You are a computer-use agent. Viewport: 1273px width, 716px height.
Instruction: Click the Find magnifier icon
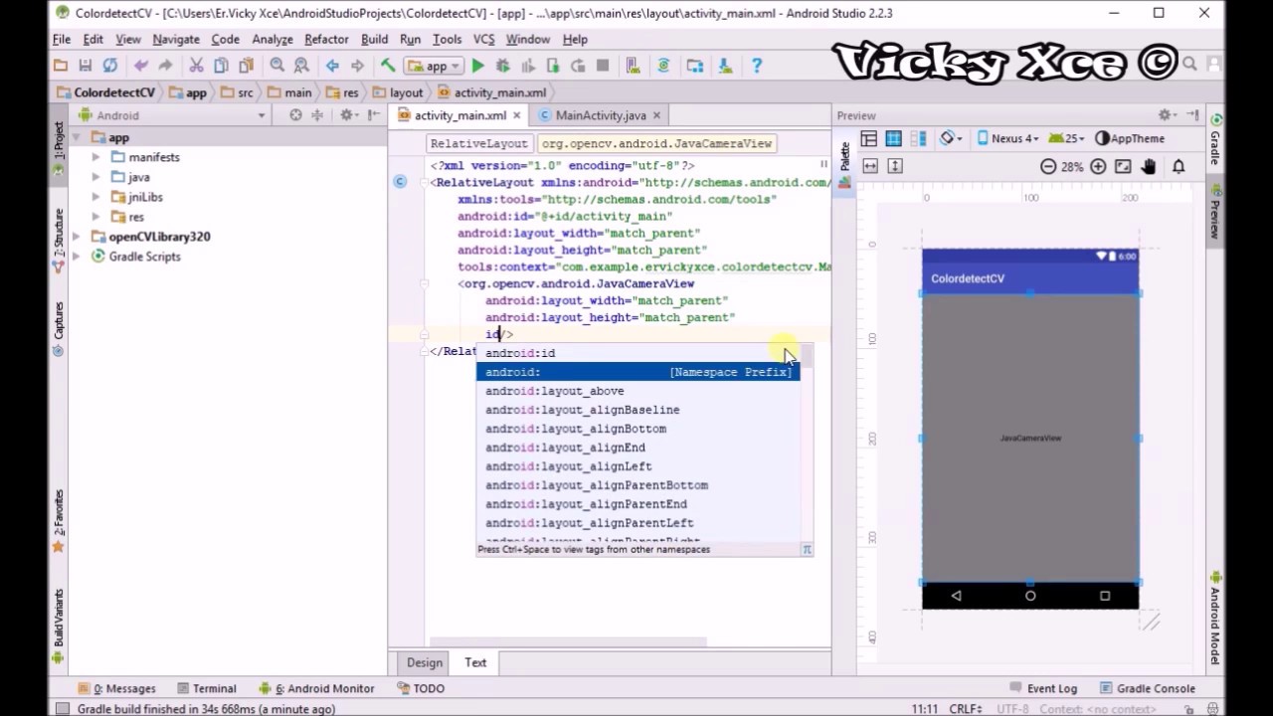coord(277,66)
